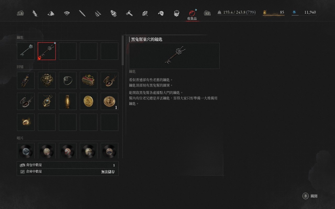Select the red-labeled third vinyl record
The width and height of the screenshot is (335, 209).
click(68, 151)
